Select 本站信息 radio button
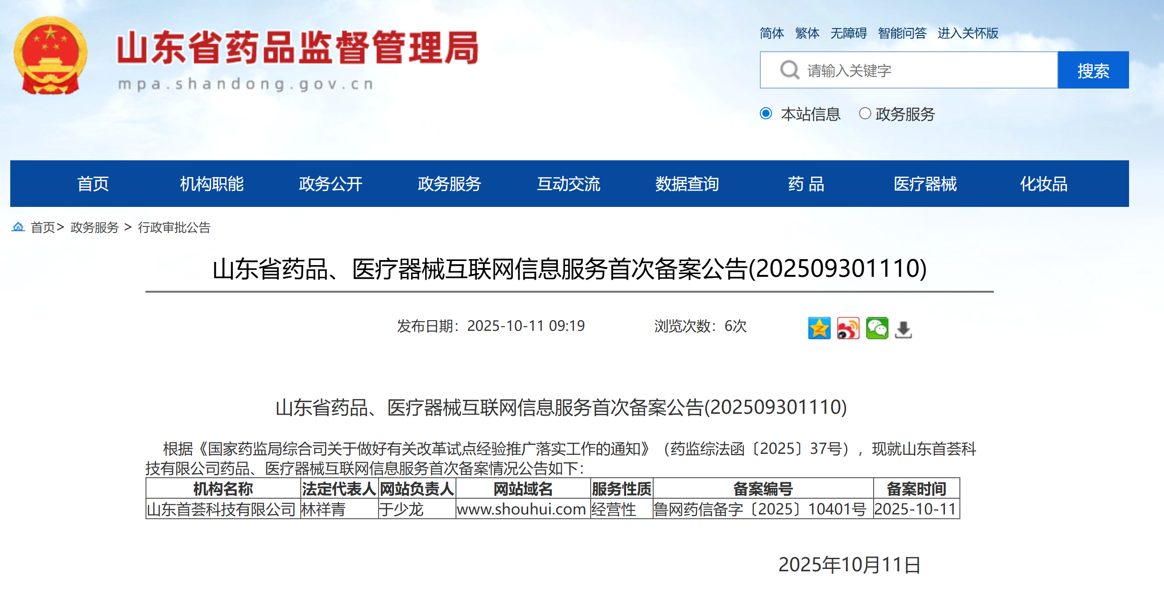 tap(766, 114)
